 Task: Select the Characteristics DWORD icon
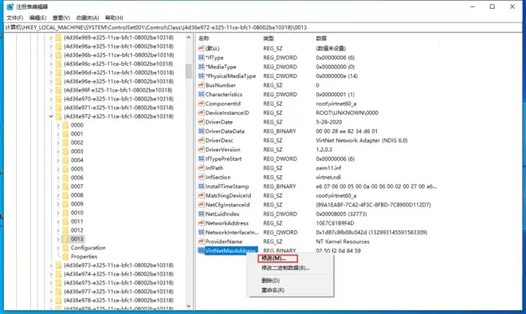[x=202, y=94]
